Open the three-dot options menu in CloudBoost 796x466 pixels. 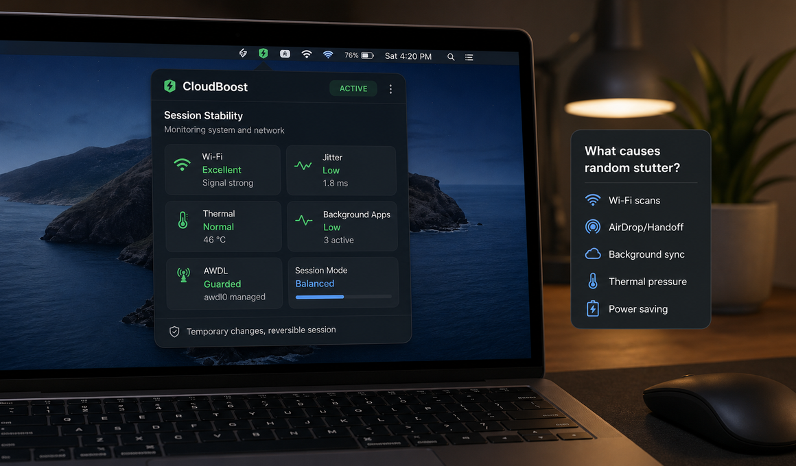coord(390,89)
